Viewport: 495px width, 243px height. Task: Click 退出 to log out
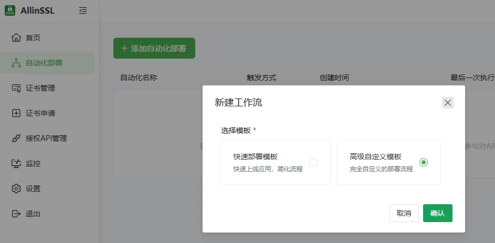[x=47, y=214]
